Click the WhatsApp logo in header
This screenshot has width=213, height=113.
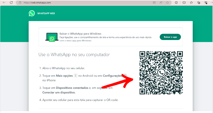coord(32,13)
